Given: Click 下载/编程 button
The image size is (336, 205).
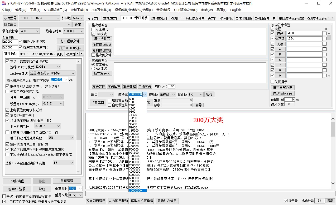Looking at the screenshot, I should pyautogui.click(x=17, y=181).
